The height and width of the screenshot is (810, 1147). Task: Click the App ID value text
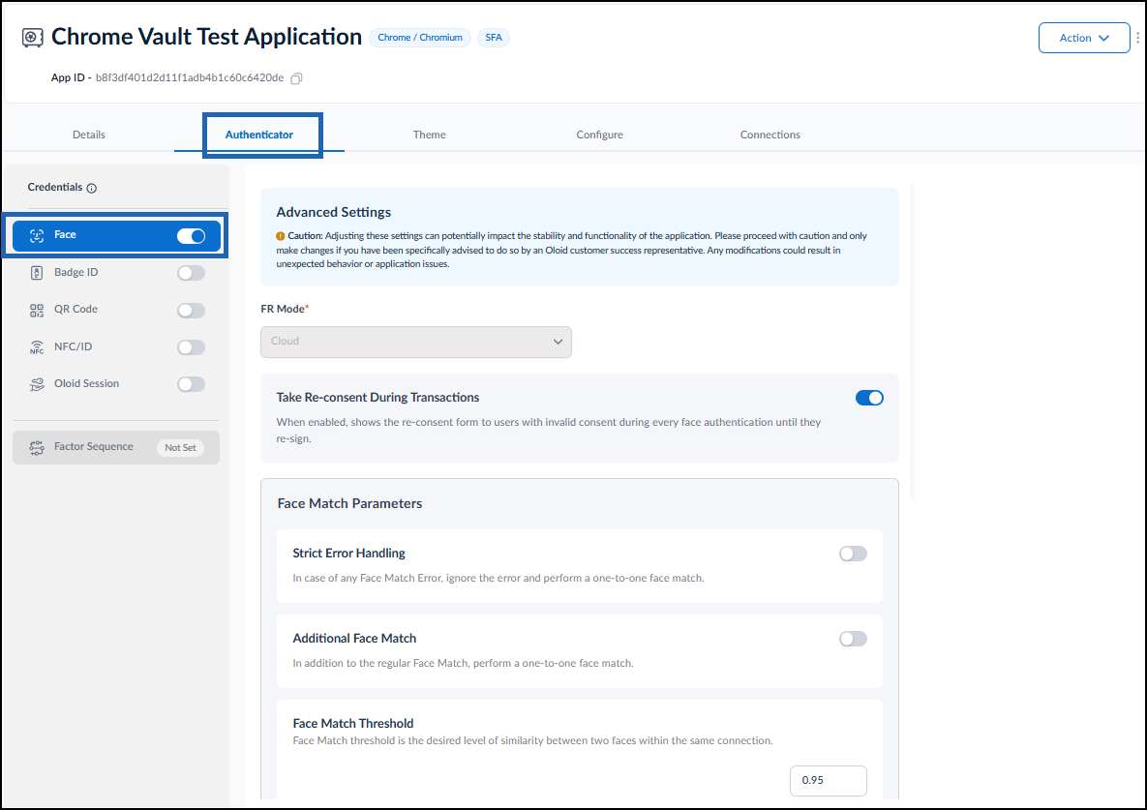190,77
